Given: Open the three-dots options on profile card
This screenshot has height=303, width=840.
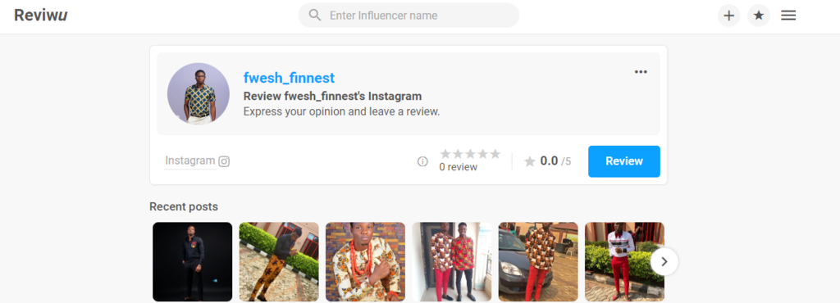Looking at the screenshot, I should coord(641,72).
